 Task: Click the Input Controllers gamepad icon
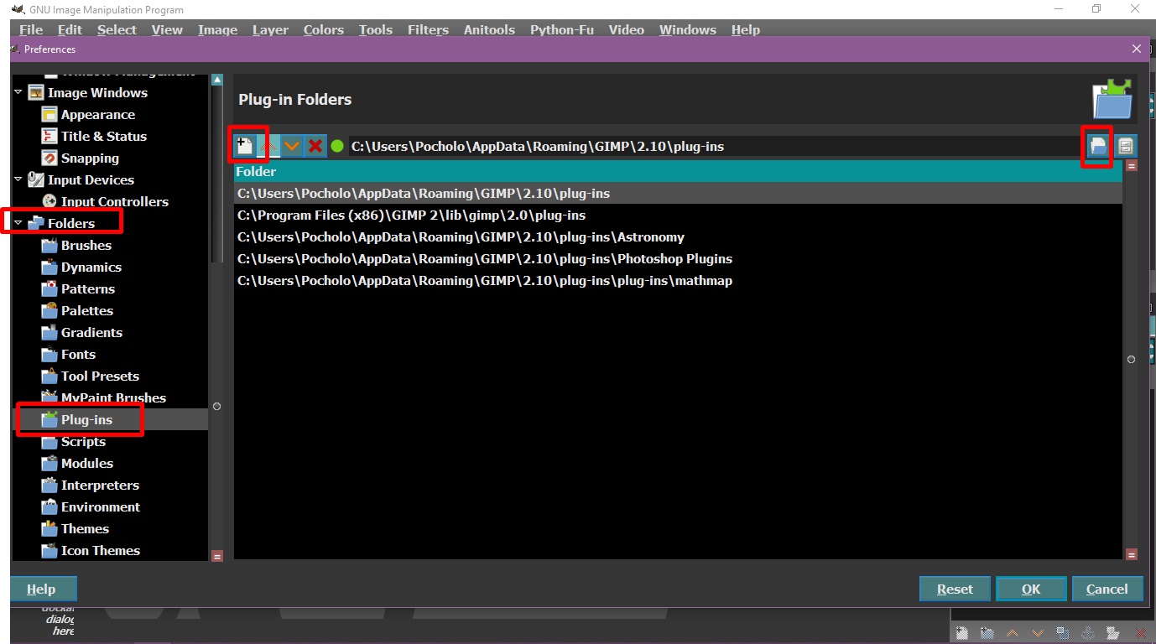tap(49, 201)
